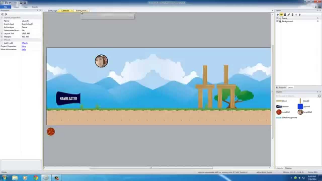Open Chrome from the Windows taskbar

(x=36, y=178)
